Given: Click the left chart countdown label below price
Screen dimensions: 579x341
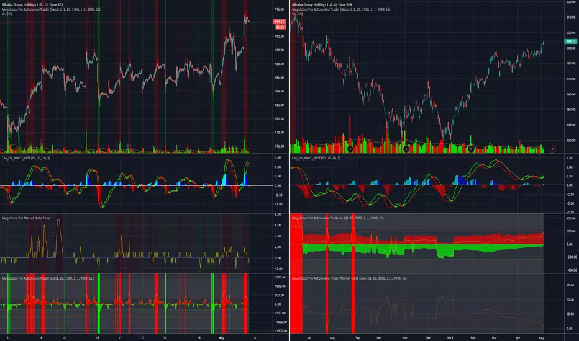Looking at the screenshot, I should (280, 27).
